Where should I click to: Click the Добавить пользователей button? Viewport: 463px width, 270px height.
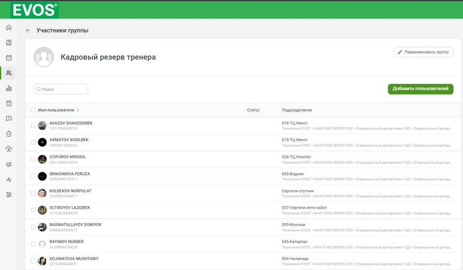420,88
